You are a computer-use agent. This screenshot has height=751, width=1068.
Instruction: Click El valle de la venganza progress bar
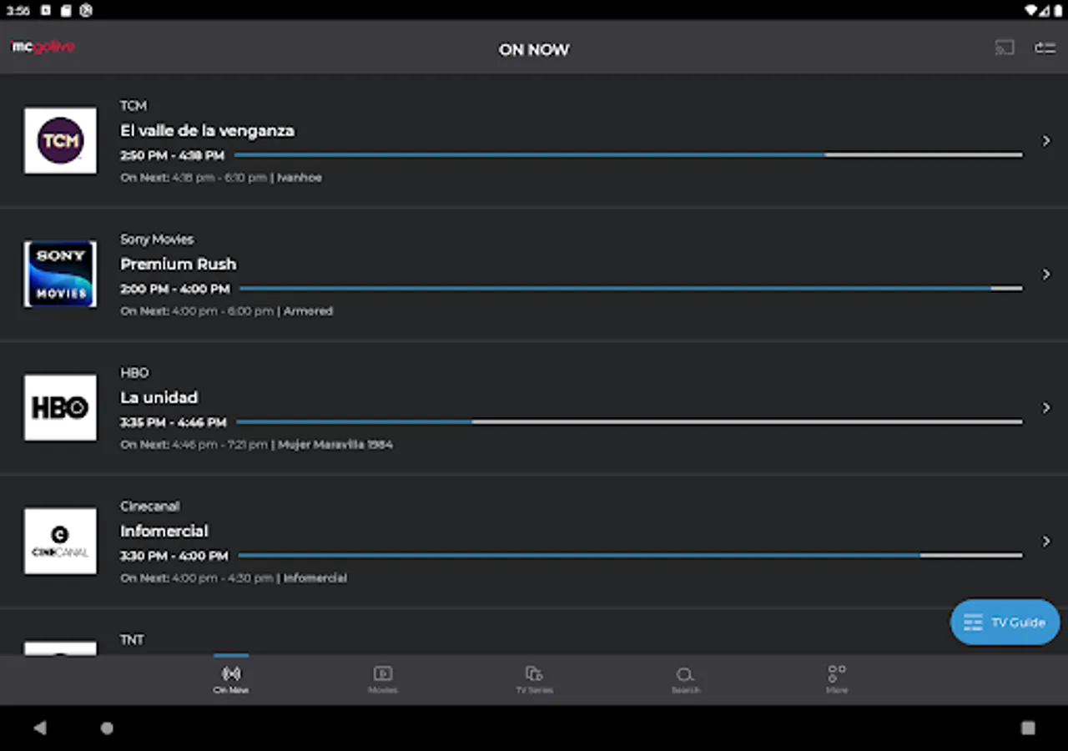[x=628, y=154]
